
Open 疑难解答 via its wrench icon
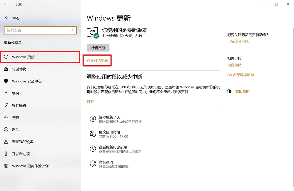click(x=6, y=105)
